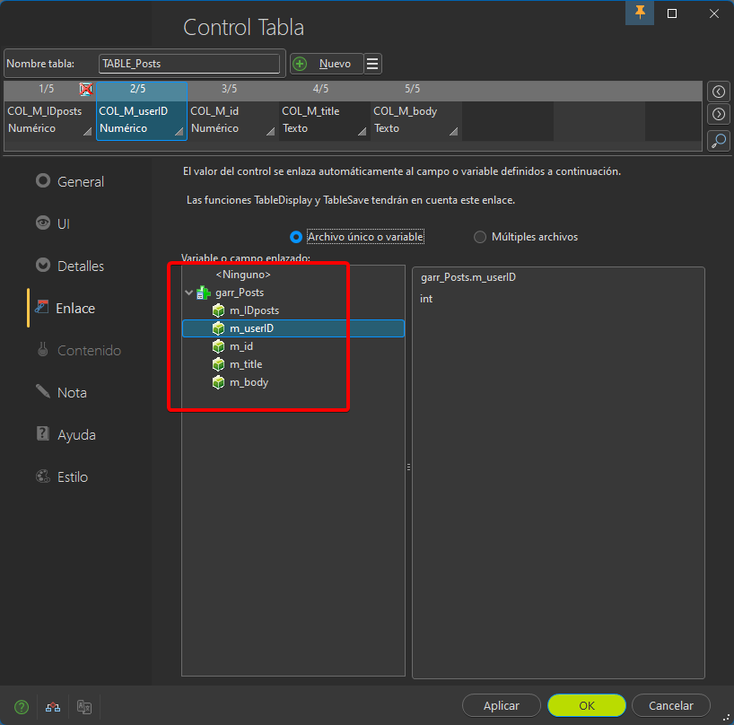The image size is (734, 725).
Task: Select the COL_M_id column 3/5
Action: pyautogui.click(x=232, y=111)
